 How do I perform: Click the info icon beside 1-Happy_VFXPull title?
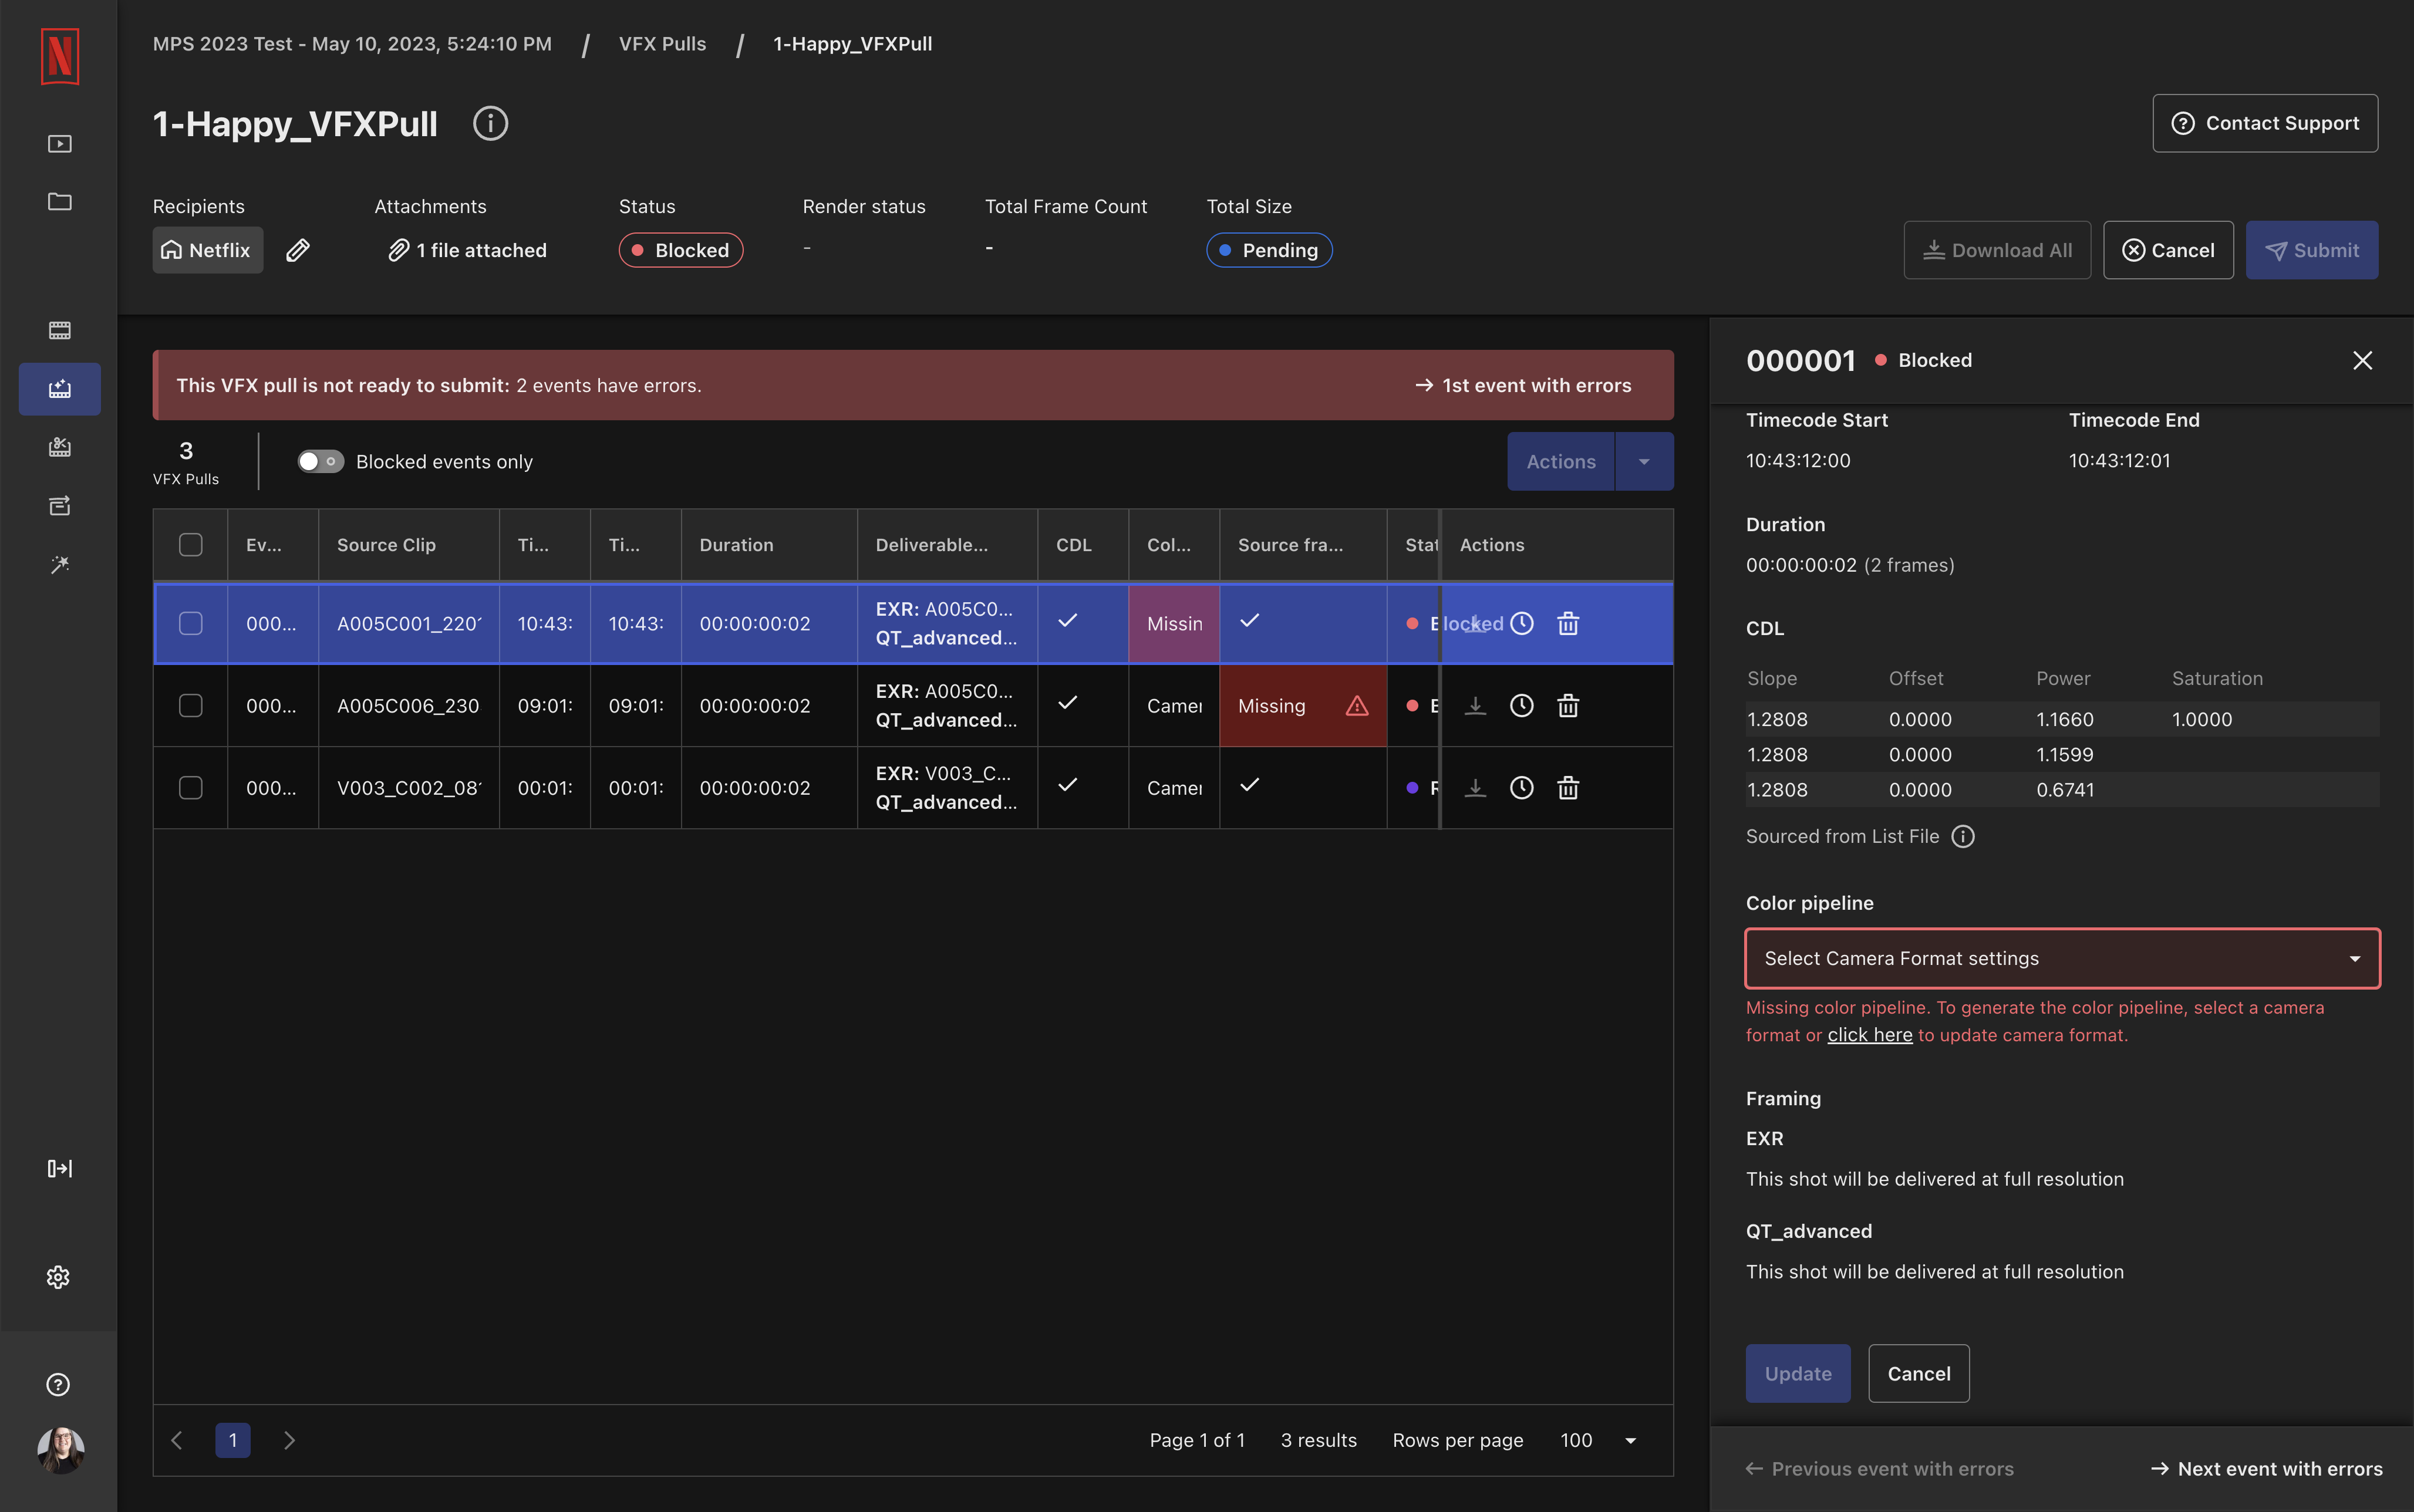tap(490, 124)
